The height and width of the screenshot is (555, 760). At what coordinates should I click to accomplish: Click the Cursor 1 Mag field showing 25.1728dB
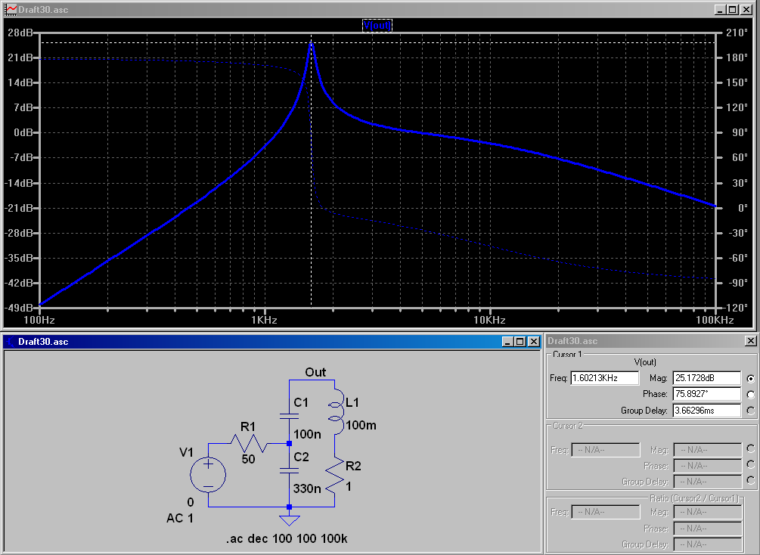[x=707, y=378]
